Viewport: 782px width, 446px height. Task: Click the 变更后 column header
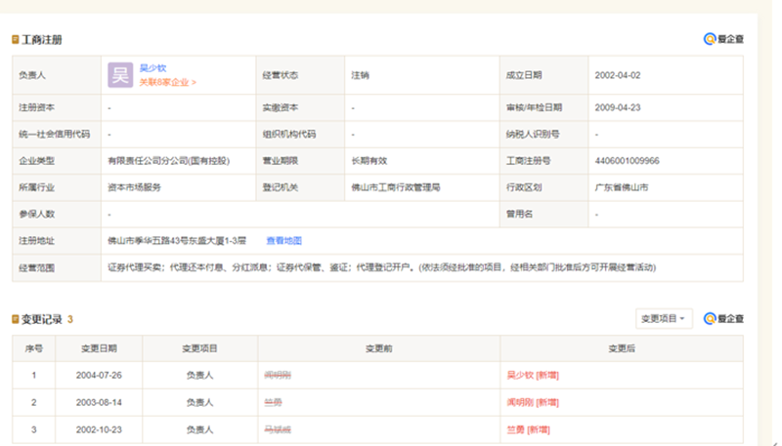(622, 348)
